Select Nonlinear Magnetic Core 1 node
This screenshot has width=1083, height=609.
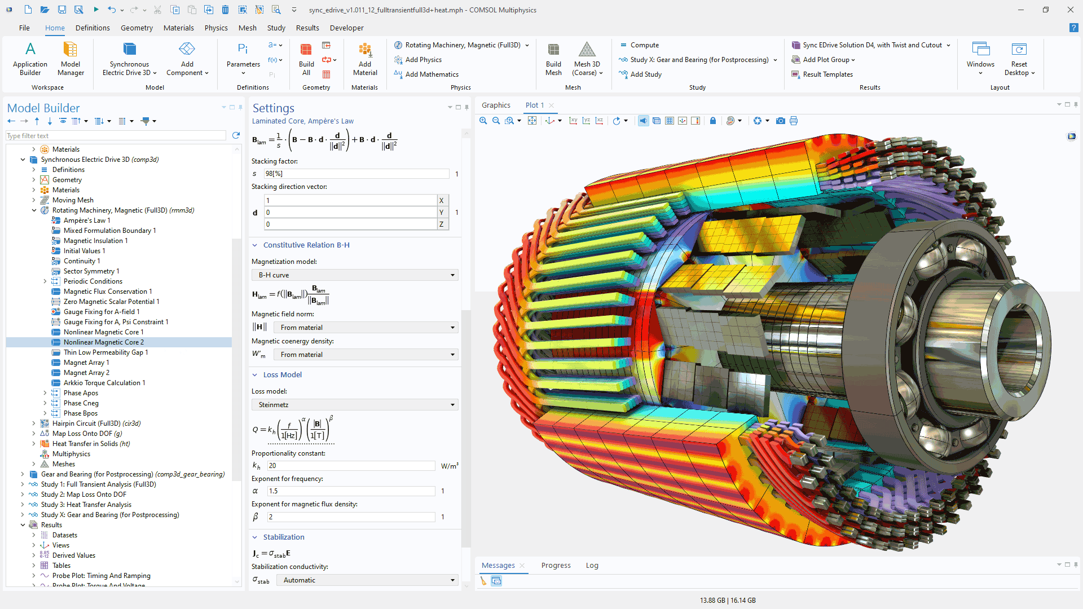pyautogui.click(x=104, y=332)
